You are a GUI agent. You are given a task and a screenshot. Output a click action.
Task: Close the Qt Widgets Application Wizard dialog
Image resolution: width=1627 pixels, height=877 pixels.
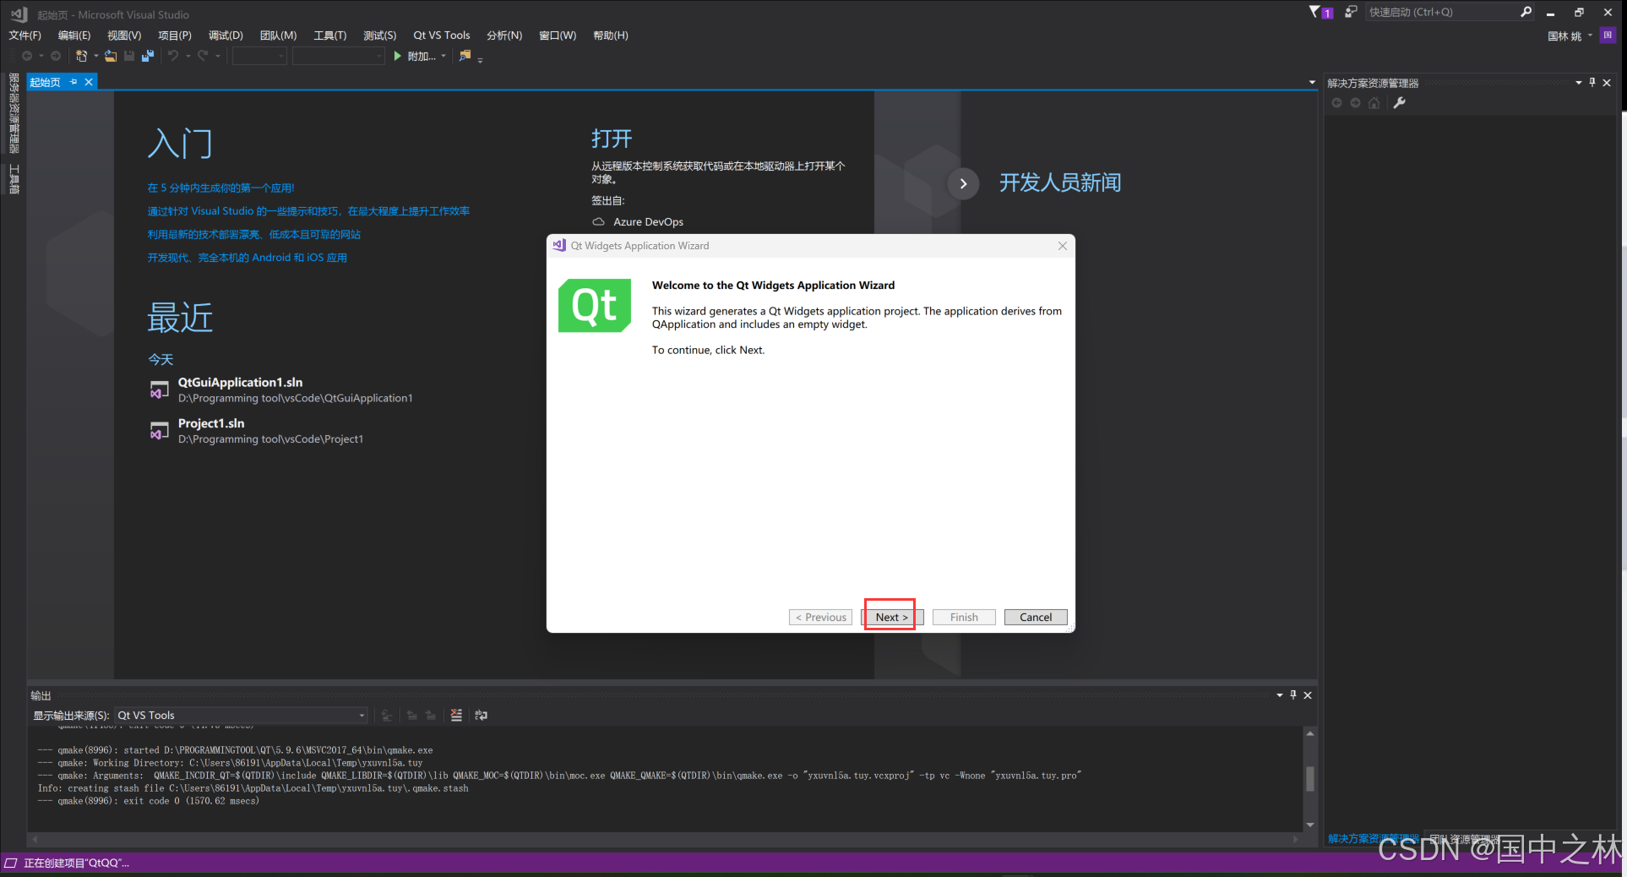pyautogui.click(x=1063, y=246)
